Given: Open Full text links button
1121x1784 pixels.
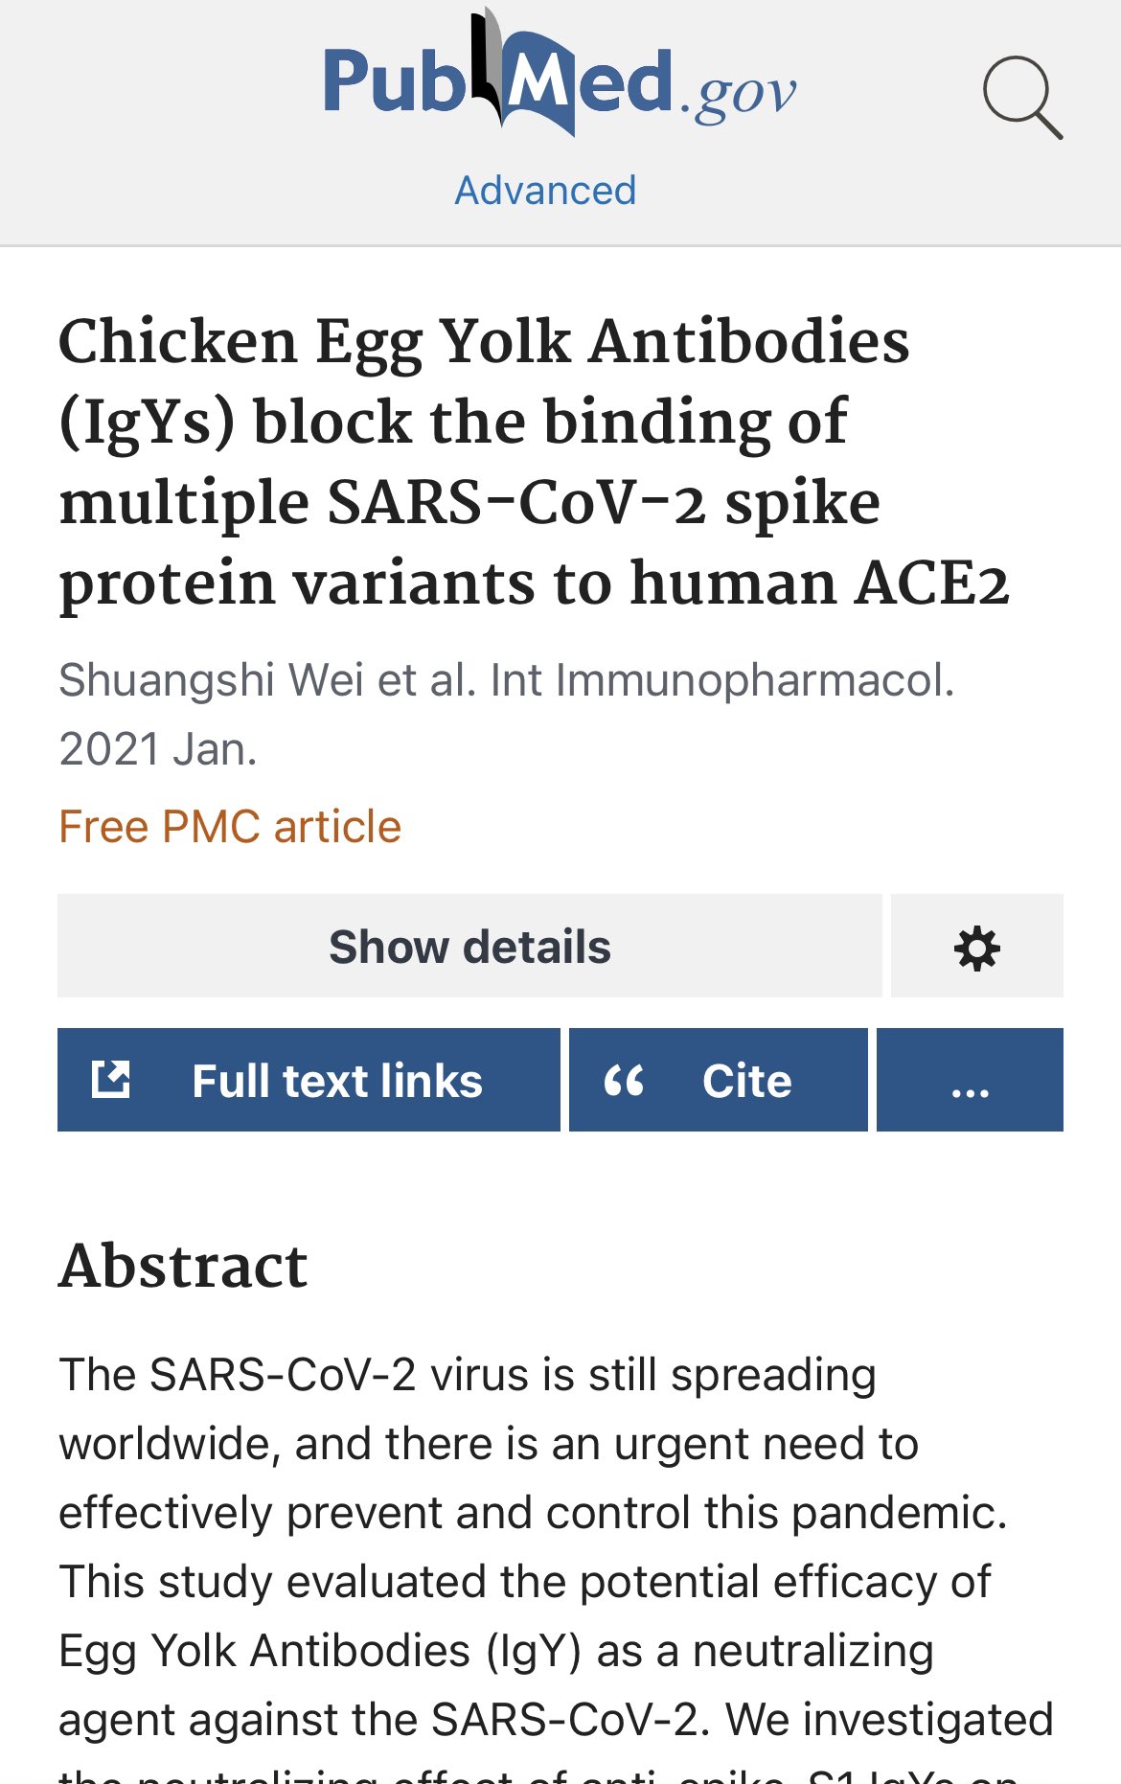Looking at the screenshot, I should (309, 1080).
